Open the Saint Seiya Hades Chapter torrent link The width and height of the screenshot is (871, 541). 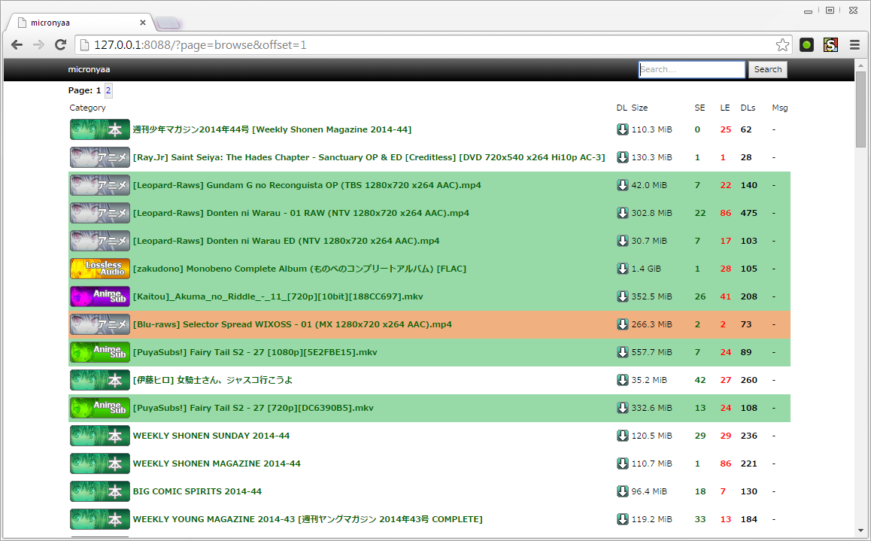(x=369, y=157)
